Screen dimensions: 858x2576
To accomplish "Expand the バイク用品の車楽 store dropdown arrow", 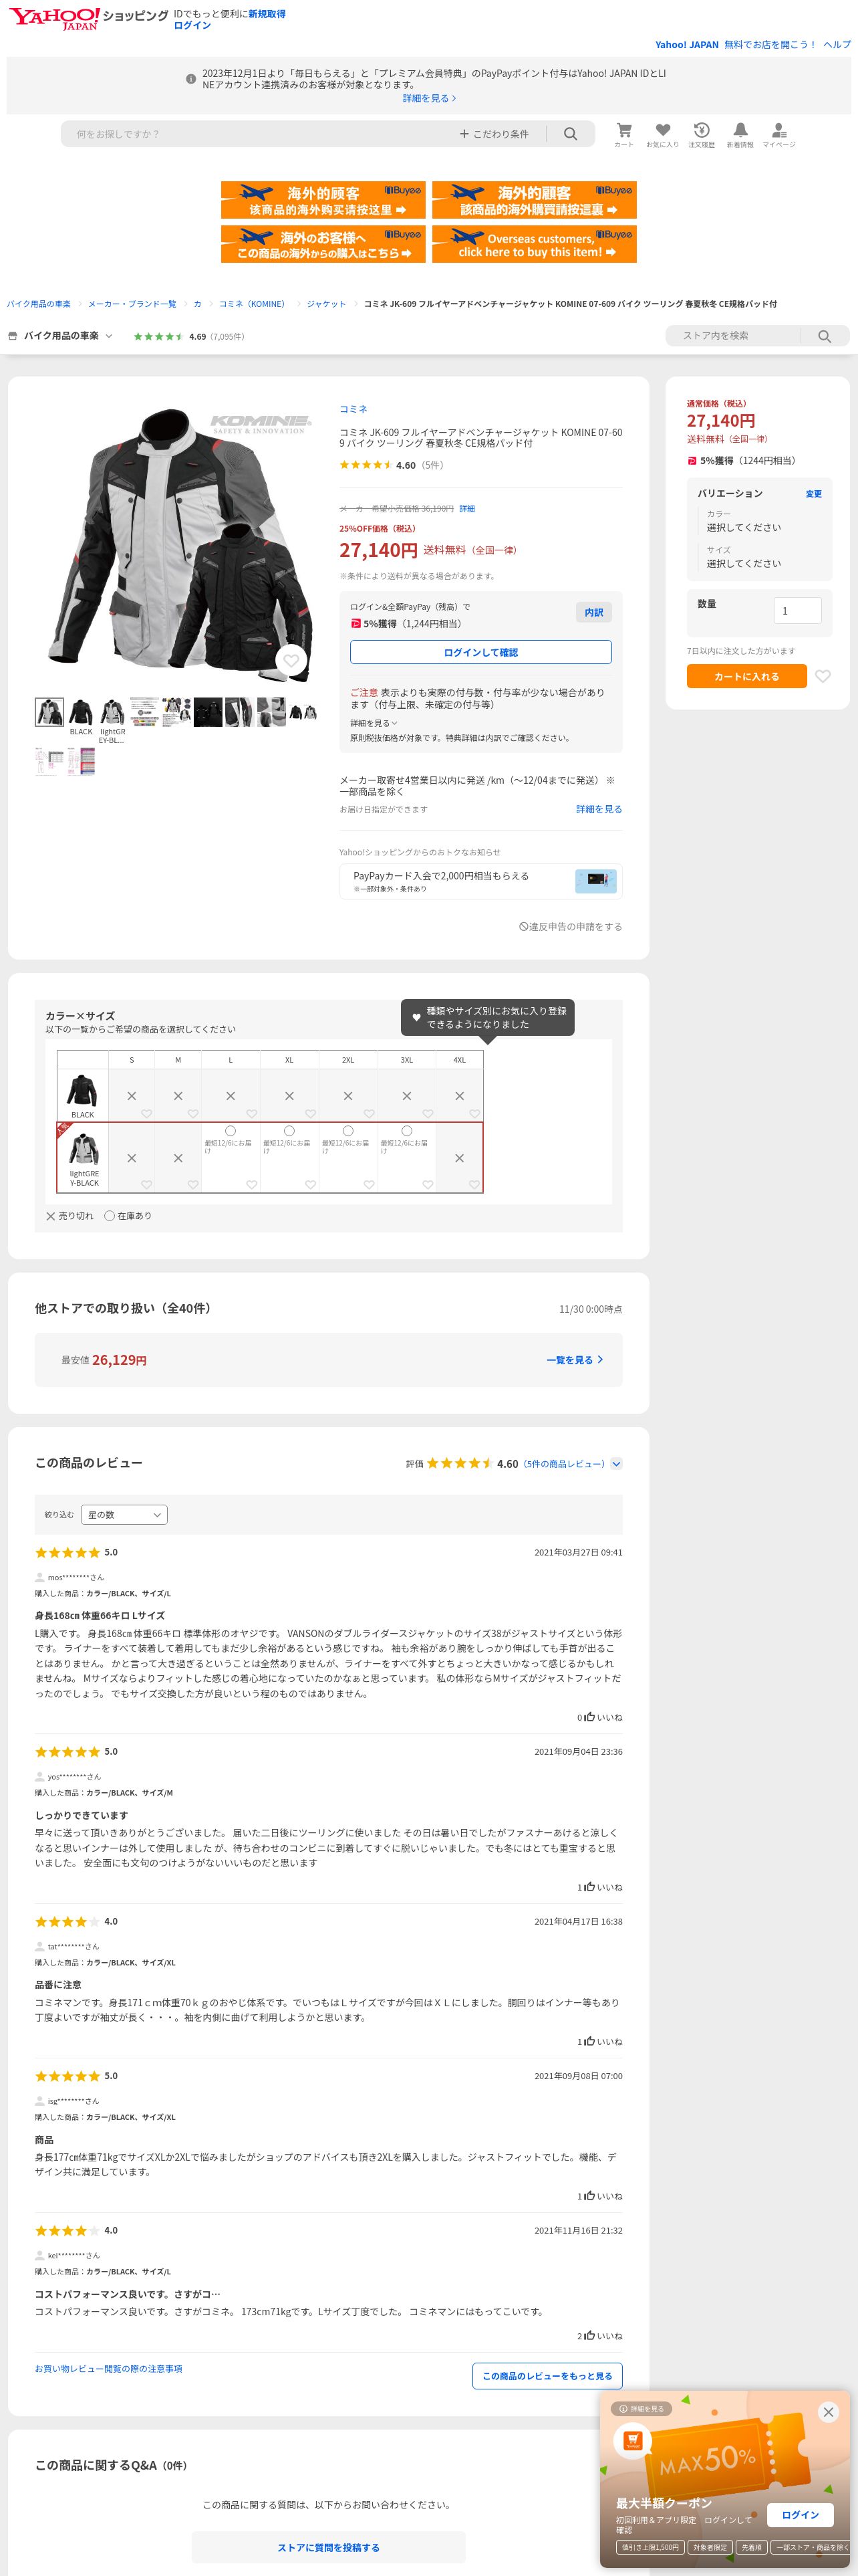I will (109, 336).
